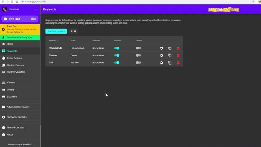Click the DarkGamer Geek logo

coord(224,10)
